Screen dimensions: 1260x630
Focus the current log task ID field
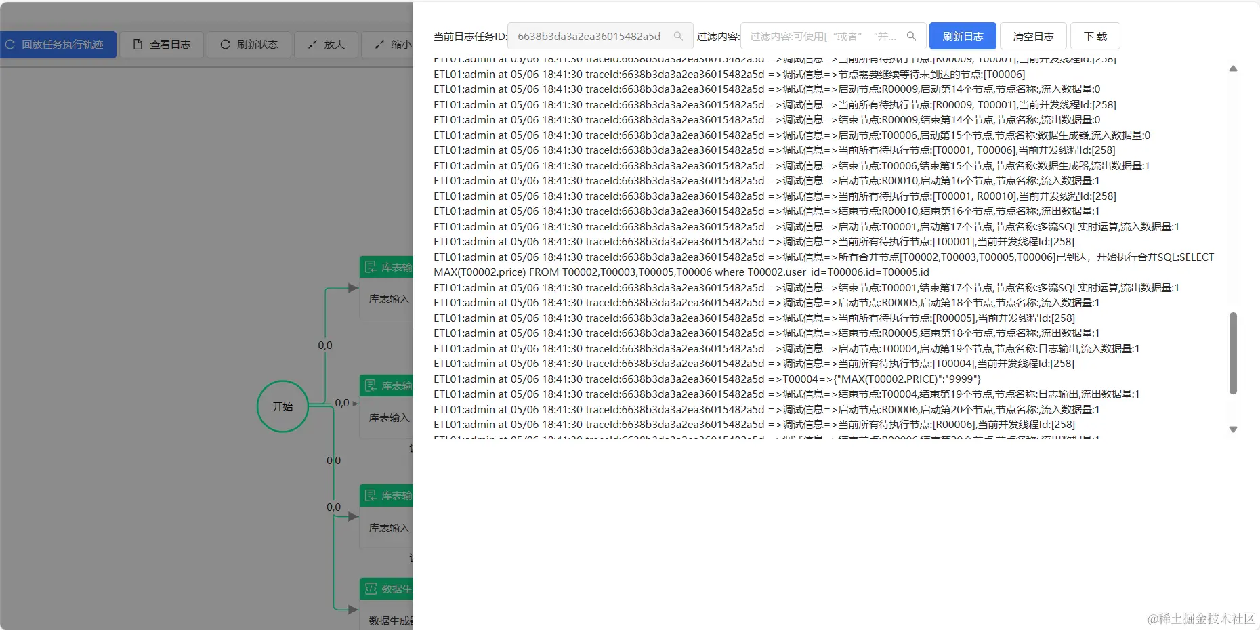[600, 36]
